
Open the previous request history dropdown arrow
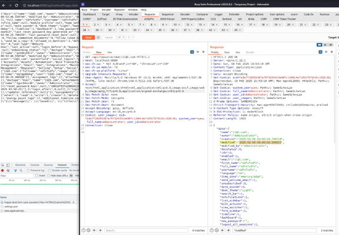point(124,38)
